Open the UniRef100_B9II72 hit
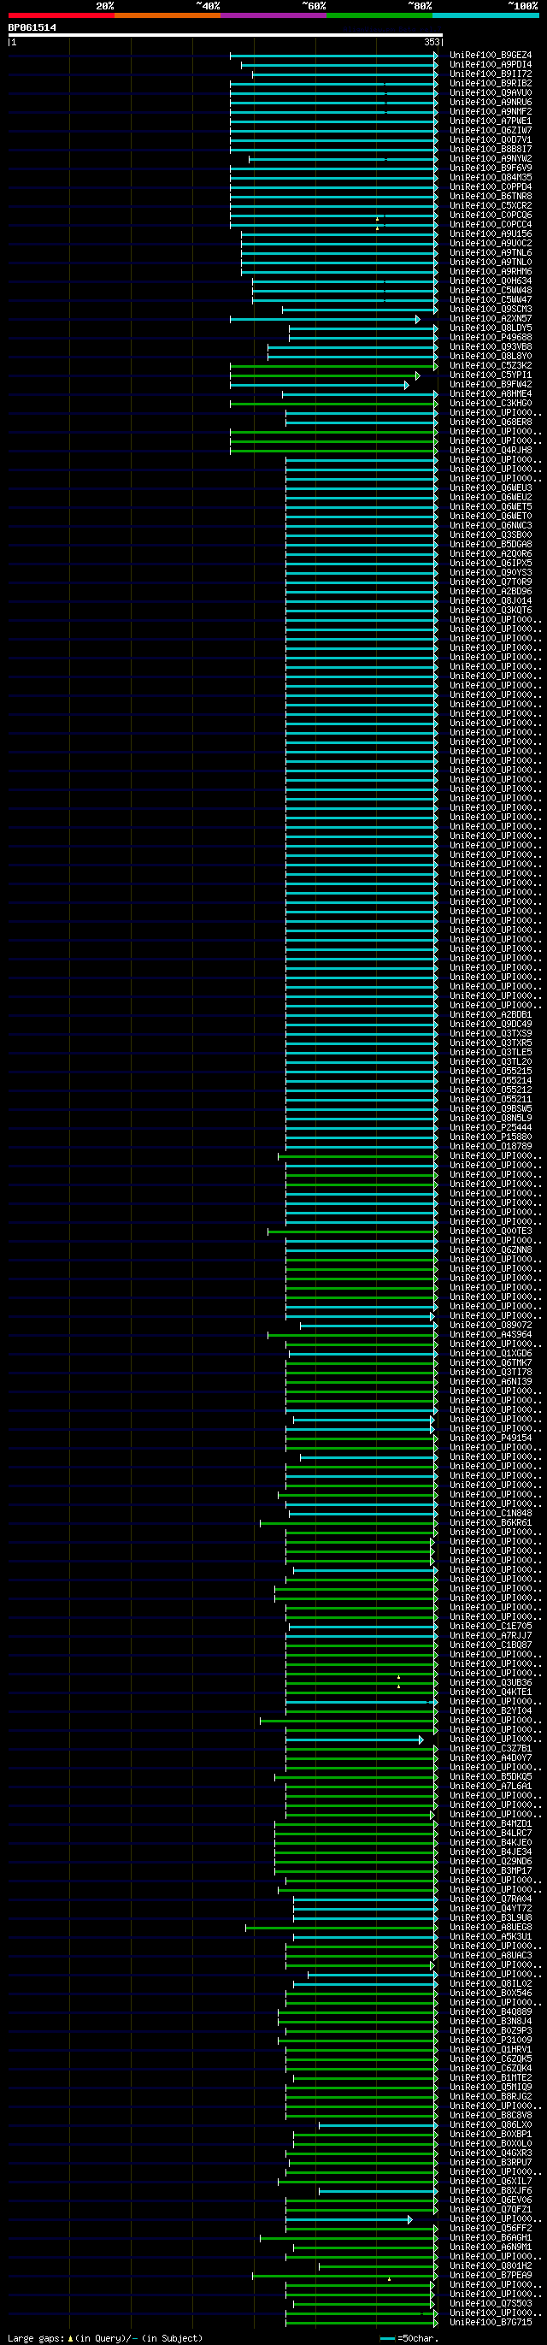The height and width of the screenshot is (2345, 547). coord(491,74)
